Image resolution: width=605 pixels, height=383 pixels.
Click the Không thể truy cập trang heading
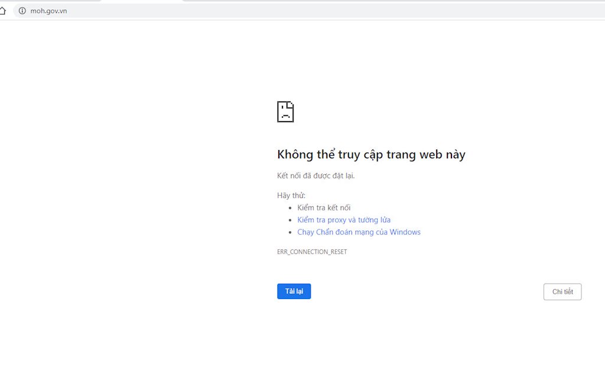(x=371, y=154)
